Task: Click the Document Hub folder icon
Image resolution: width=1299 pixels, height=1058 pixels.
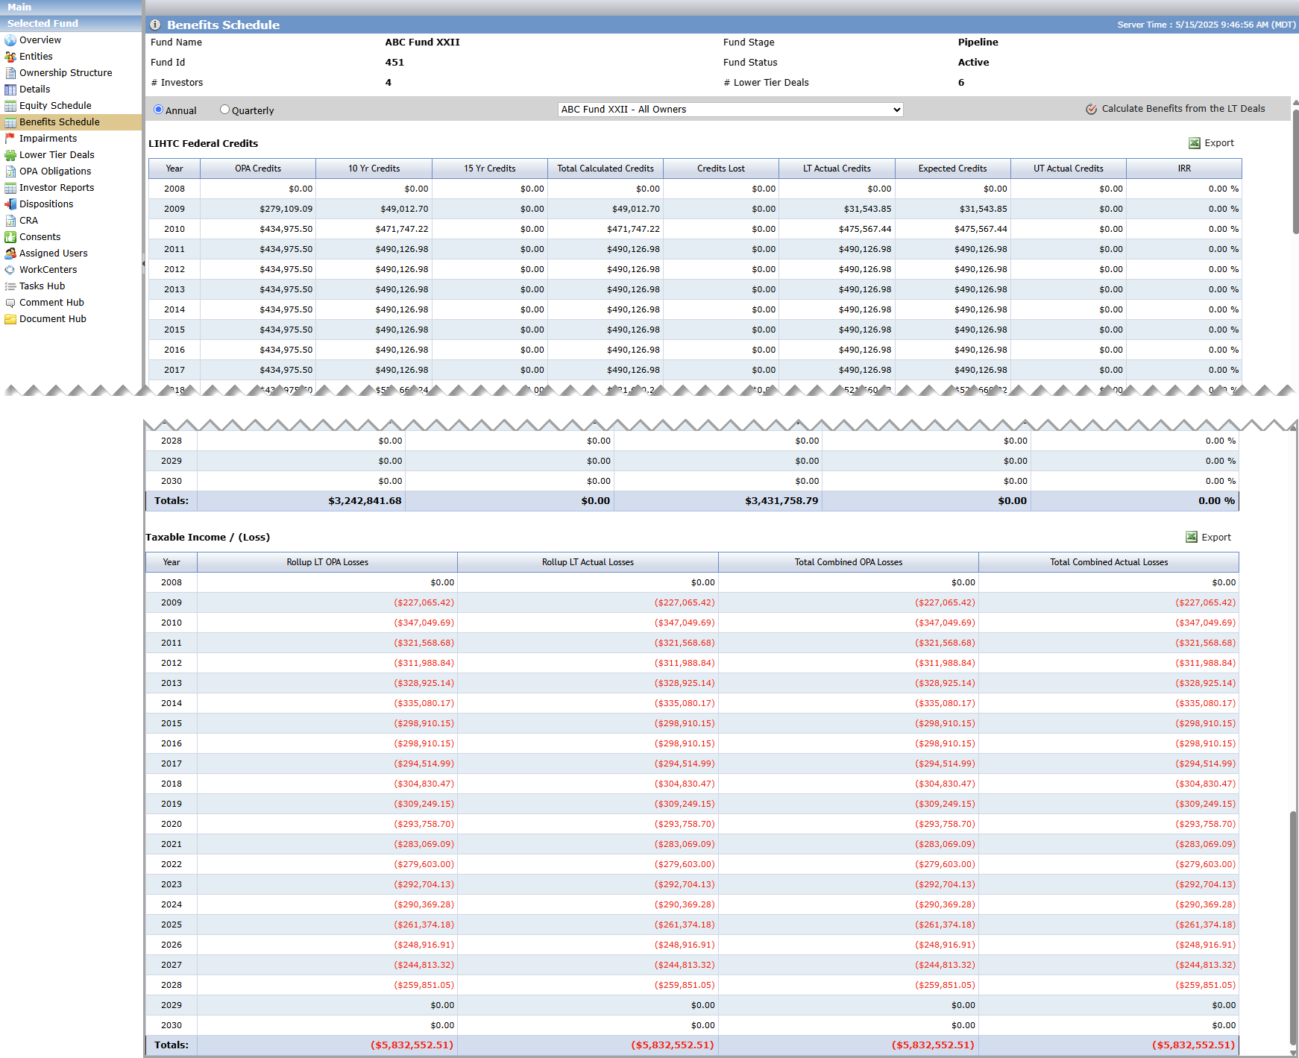Action: [x=10, y=319]
